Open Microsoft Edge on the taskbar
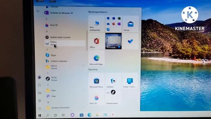The width and height of the screenshot is (211, 119). (x=89, y=115)
